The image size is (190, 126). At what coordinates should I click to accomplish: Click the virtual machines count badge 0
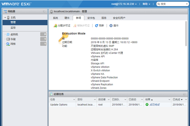coord(43,34)
